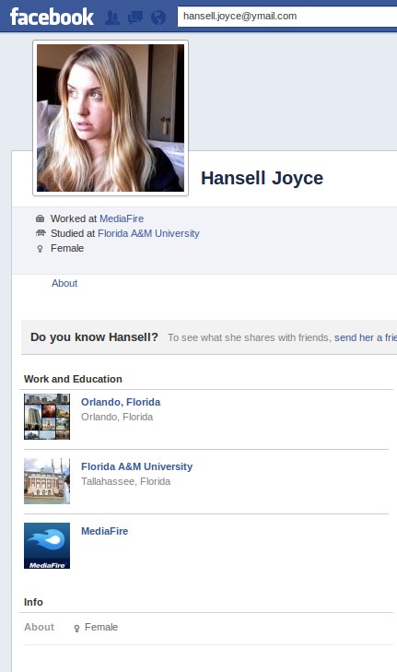Open the MediaFire logo thumbnail
Image resolution: width=397 pixels, height=672 pixels.
coord(47,546)
